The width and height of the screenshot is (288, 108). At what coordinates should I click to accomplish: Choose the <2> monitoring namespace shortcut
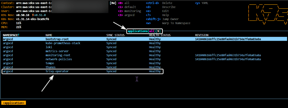(129, 11)
